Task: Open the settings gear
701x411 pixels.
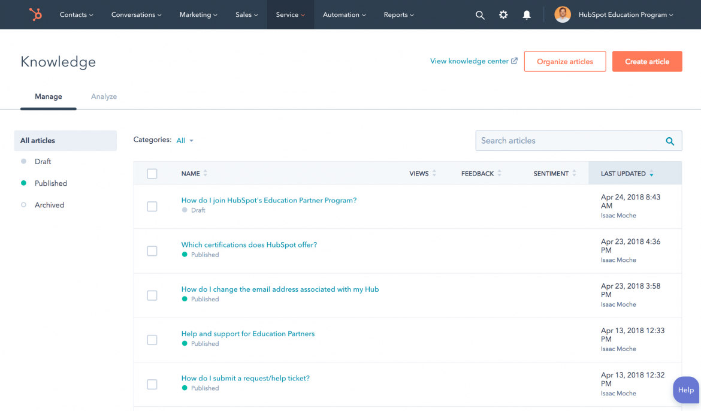Action: [x=503, y=14]
